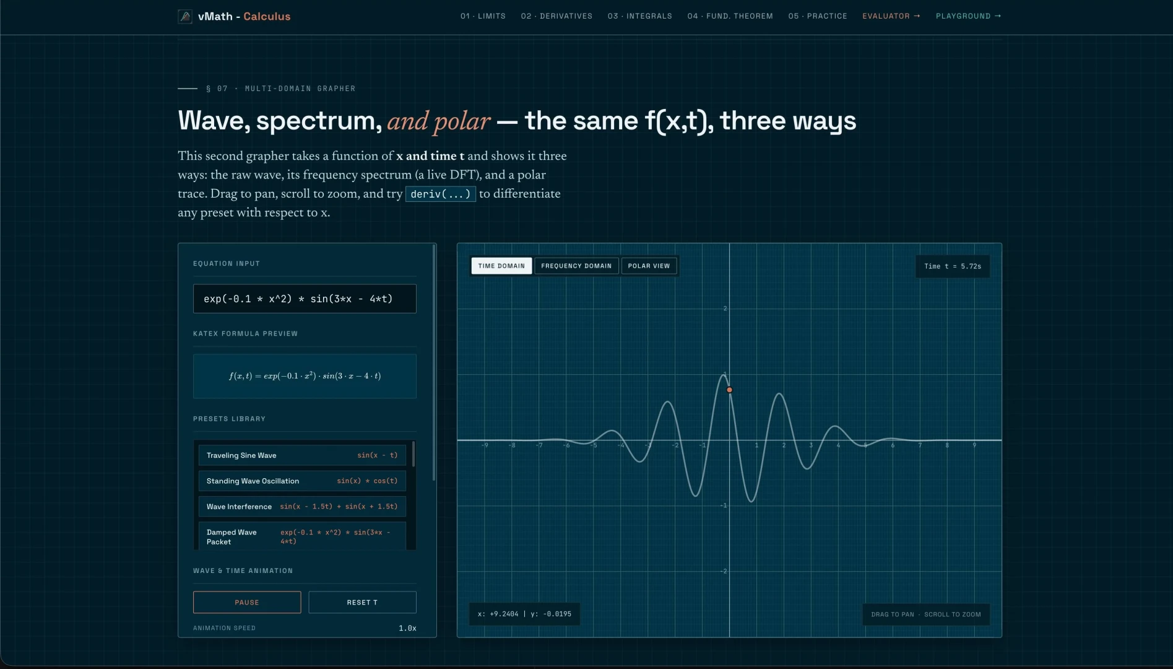
Task: Open the Evaluator link
Action: coord(891,16)
